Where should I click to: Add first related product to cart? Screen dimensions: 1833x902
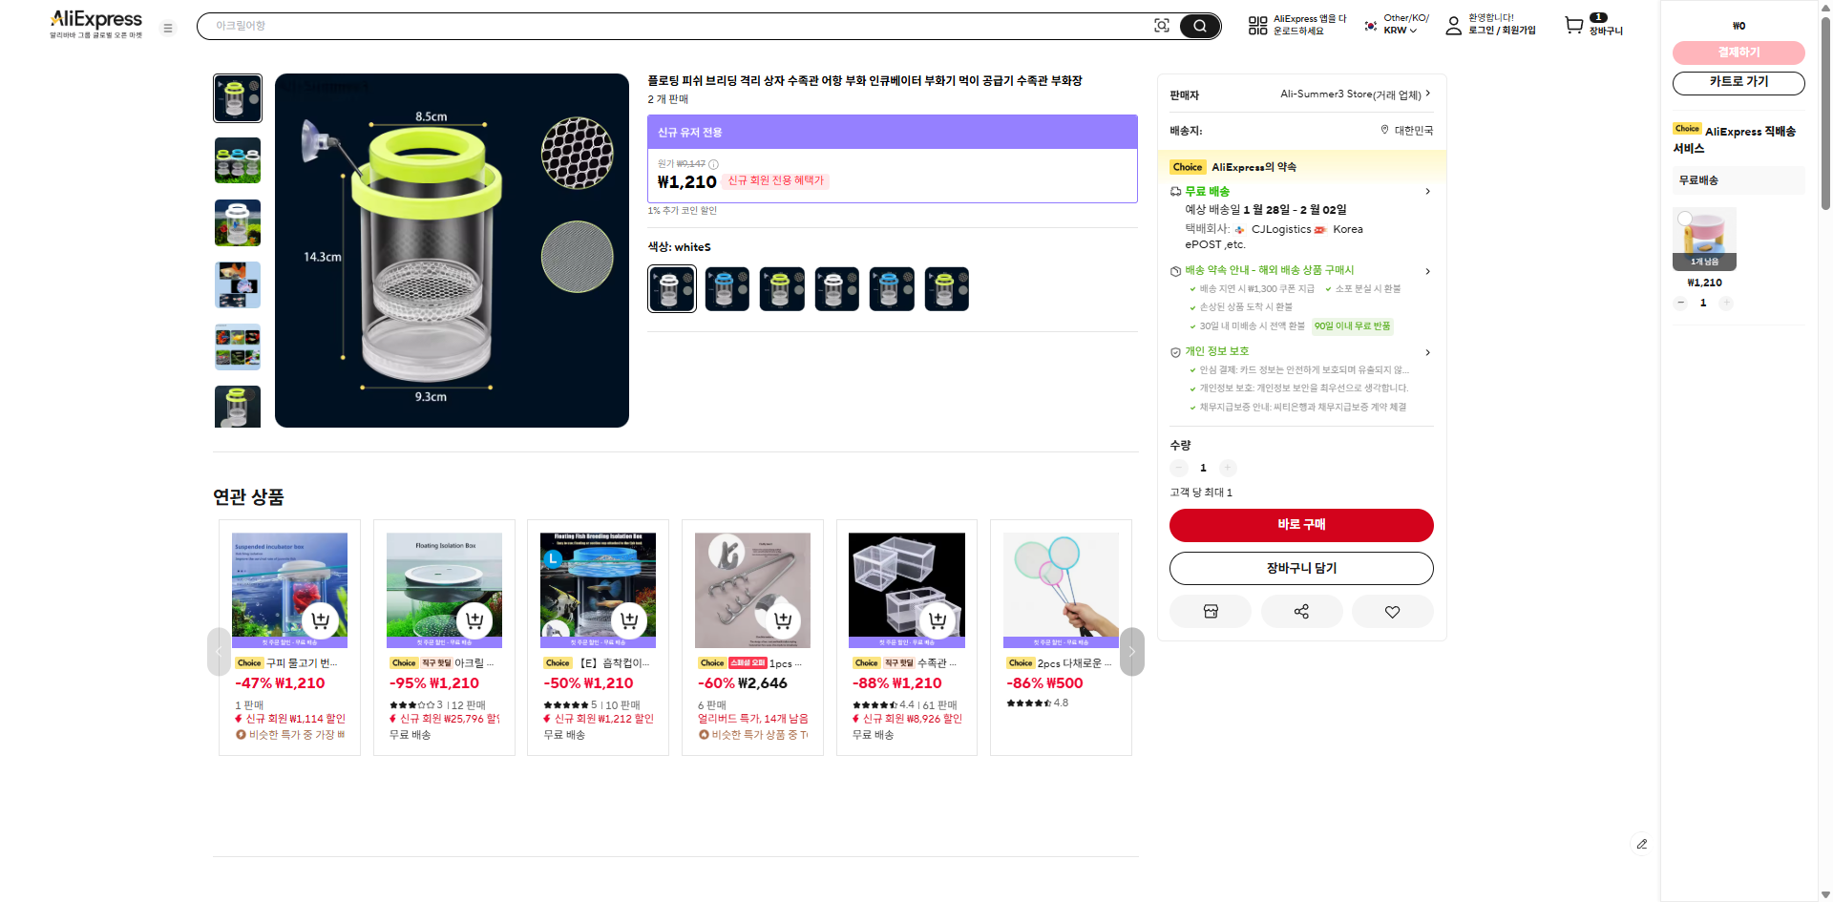pos(321,620)
